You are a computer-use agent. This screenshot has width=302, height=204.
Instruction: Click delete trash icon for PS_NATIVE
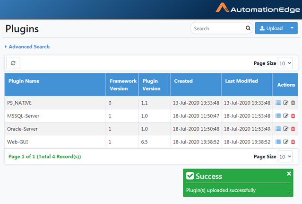click(293, 103)
